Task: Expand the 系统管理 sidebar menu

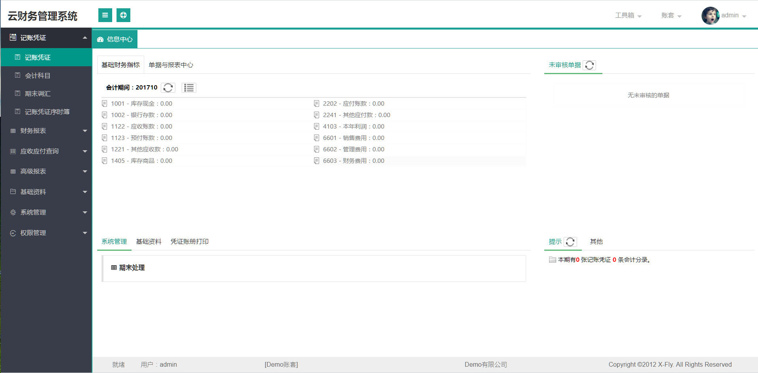Action: coord(46,213)
